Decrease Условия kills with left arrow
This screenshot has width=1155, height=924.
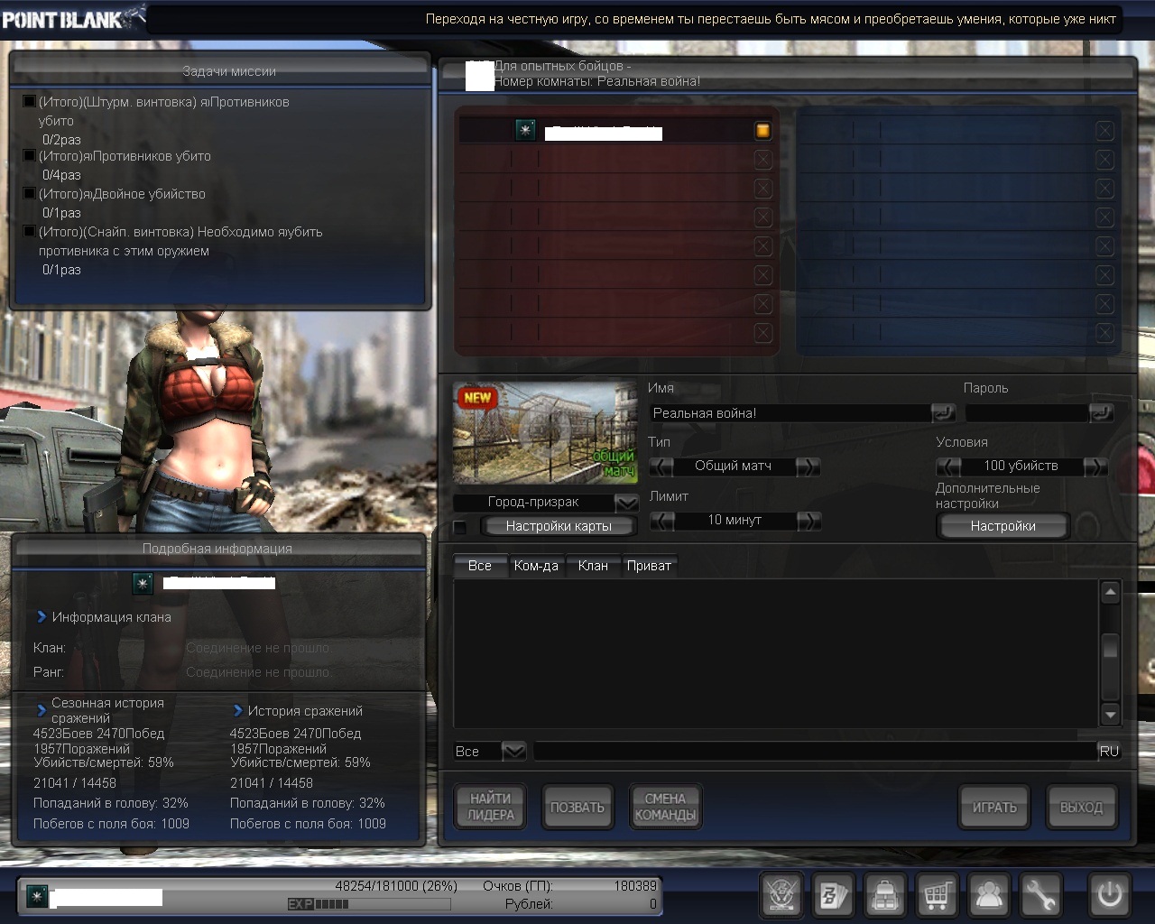click(948, 467)
